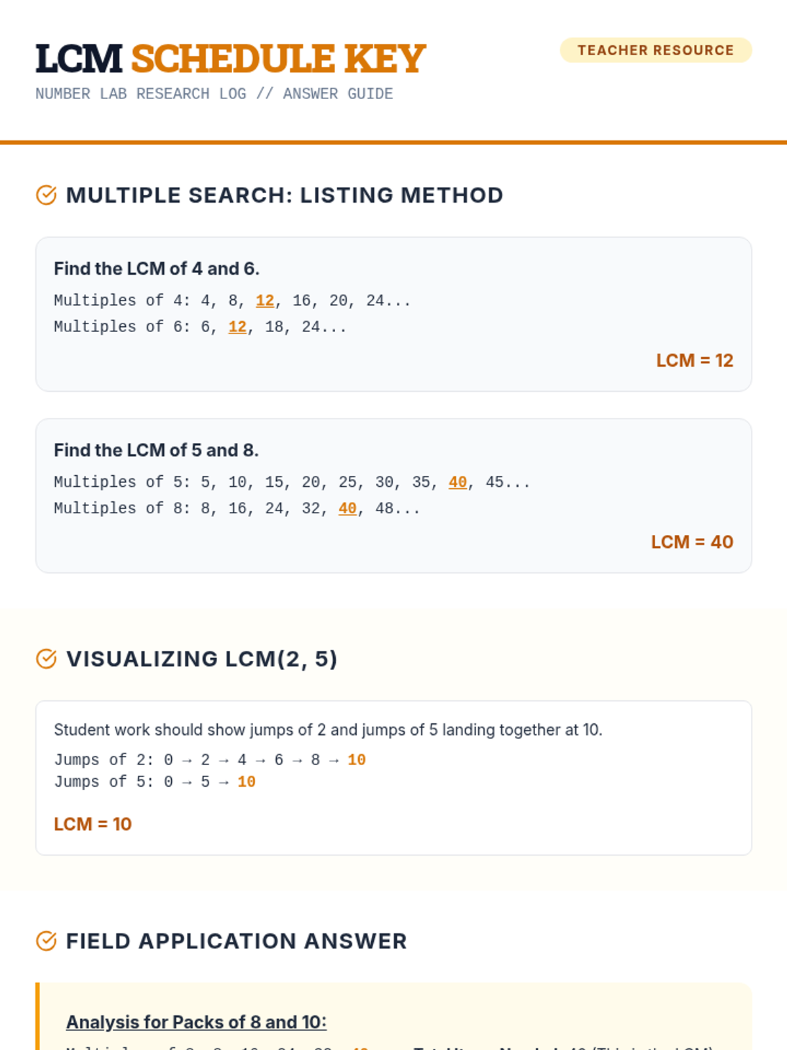Click the Teacher Resource badge
Viewport: 787px width, 1050px height.
655,51
